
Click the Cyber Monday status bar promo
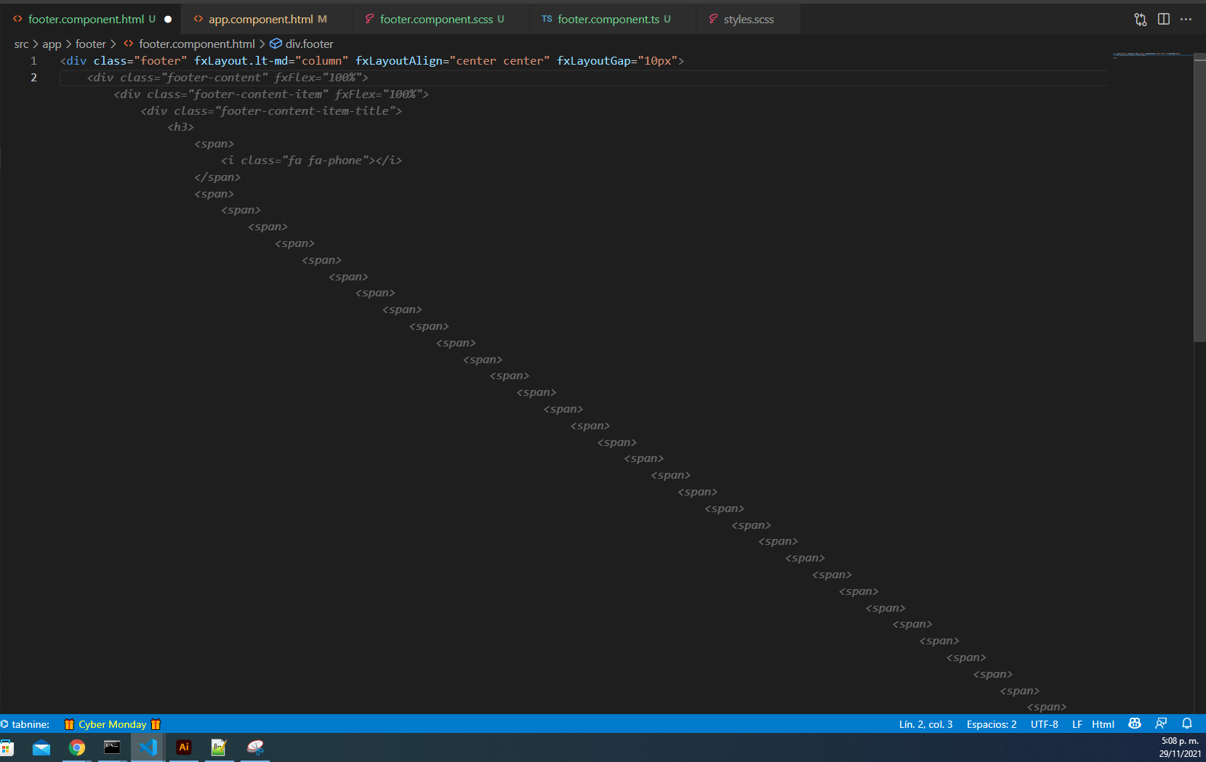112,724
